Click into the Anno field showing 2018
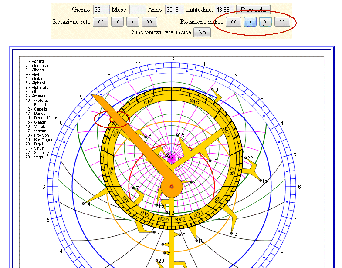This screenshot has height=268, width=342. (174, 10)
